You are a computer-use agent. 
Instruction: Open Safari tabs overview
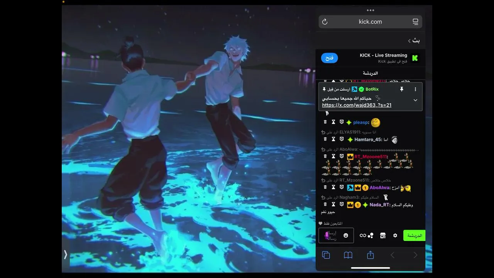326,255
